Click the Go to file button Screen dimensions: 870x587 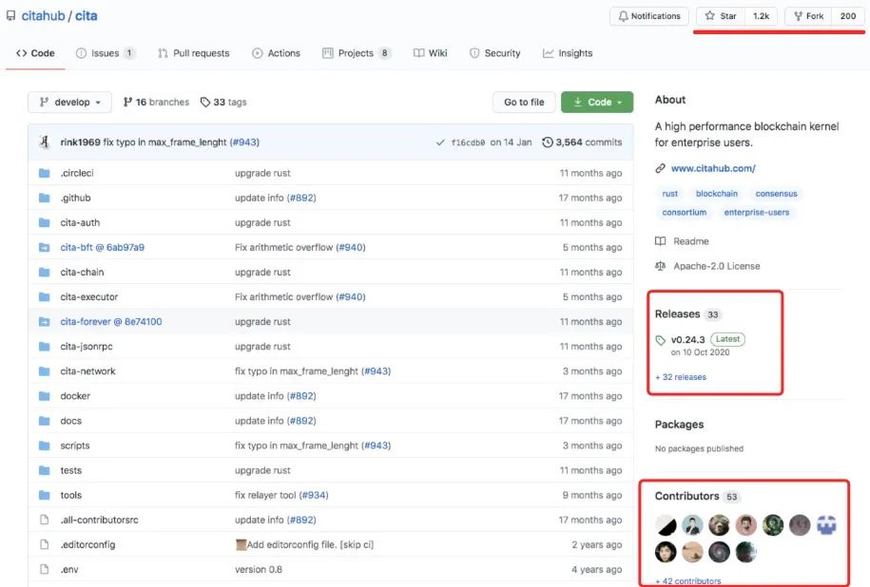point(524,102)
